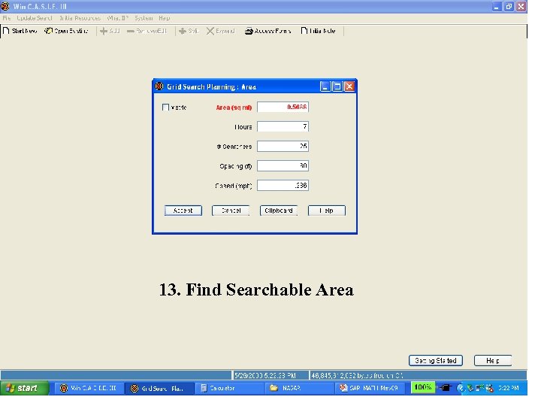Click the Remove/Edit minus toolbar icon
Image resolution: width=541 pixels, height=406 pixels.
point(131,31)
